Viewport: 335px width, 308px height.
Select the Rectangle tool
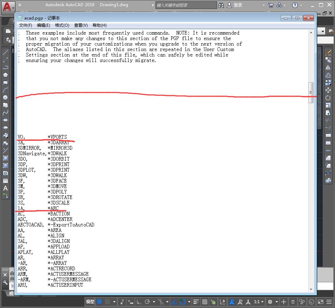click(5, 83)
